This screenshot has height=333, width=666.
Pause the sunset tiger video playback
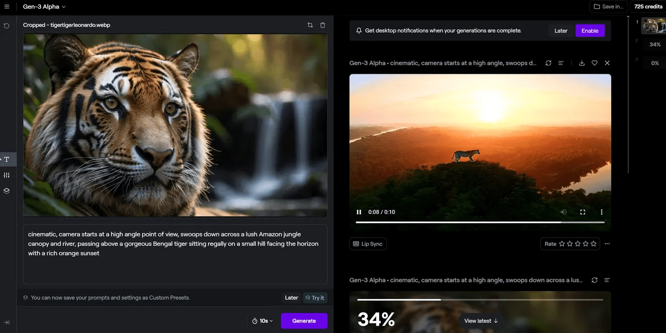(x=359, y=212)
